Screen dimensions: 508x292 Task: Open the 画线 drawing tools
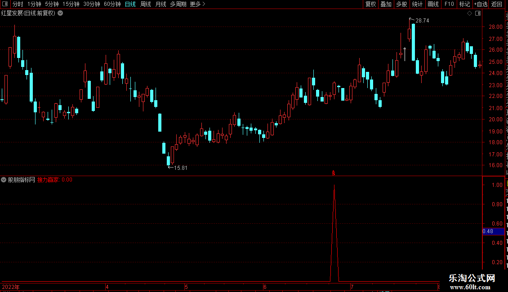click(x=433, y=4)
